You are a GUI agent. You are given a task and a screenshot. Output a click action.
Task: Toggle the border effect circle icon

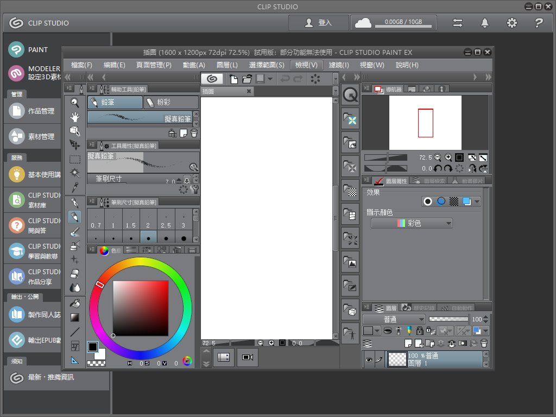(428, 202)
